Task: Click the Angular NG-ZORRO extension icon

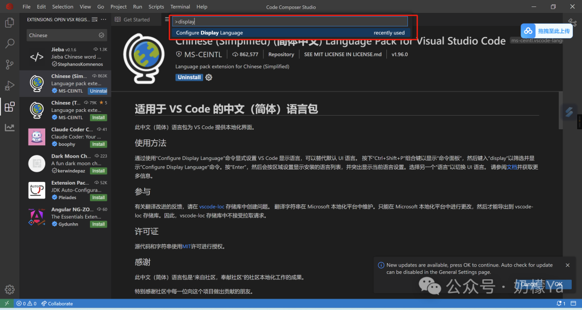Action: [x=37, y=217]
